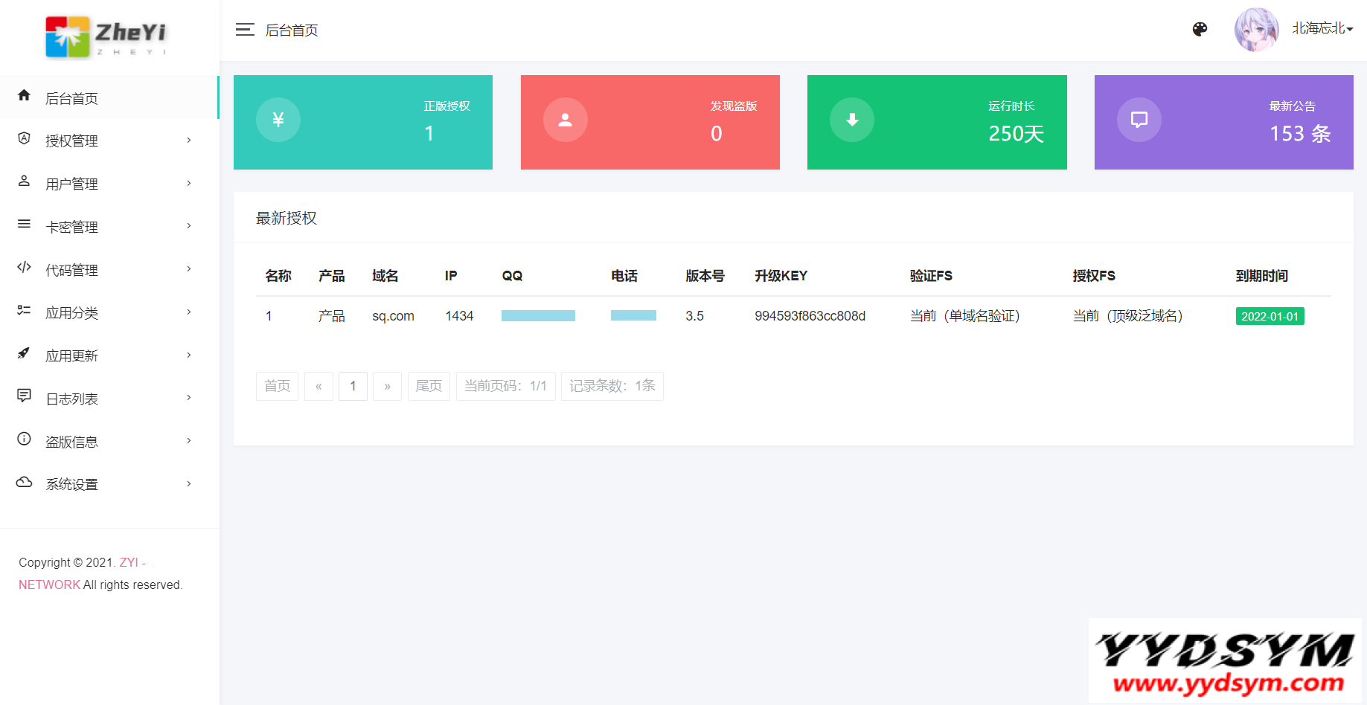The image size is (1367, 705).
Task: Click the info icon for 盗版信息
Action: (x=23, y=440)
